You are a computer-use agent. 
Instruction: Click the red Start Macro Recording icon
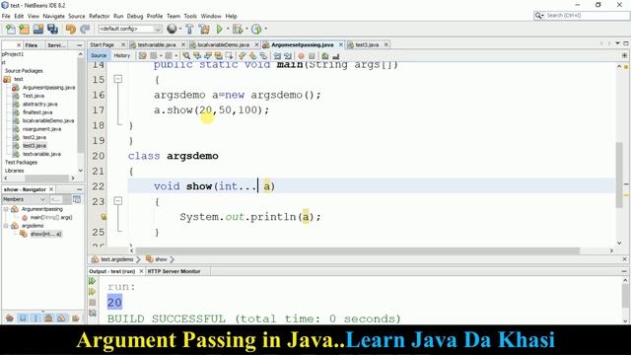(301, 55)
